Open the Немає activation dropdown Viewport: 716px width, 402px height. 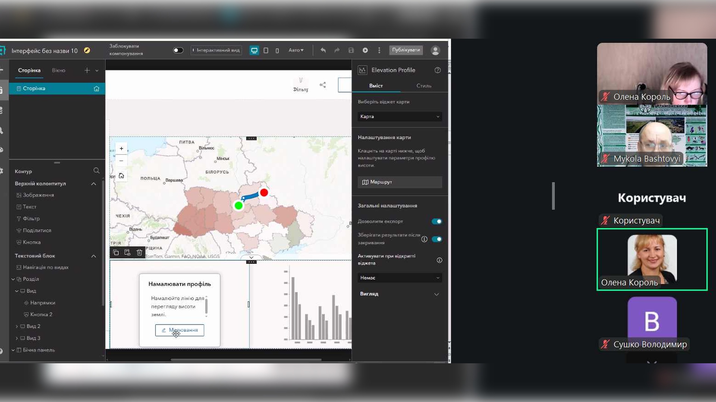[400, 278]
